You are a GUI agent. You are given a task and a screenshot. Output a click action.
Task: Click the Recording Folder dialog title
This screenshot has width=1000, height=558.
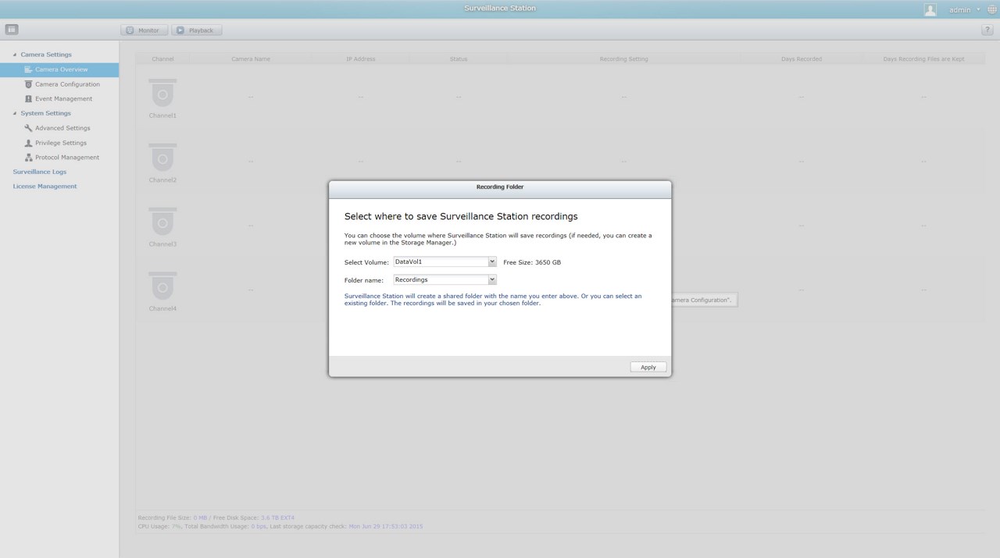pyautogui.click(x=500, y=187)
